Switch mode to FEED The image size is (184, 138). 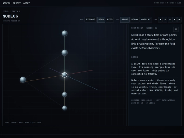click(x=110, y=20)
